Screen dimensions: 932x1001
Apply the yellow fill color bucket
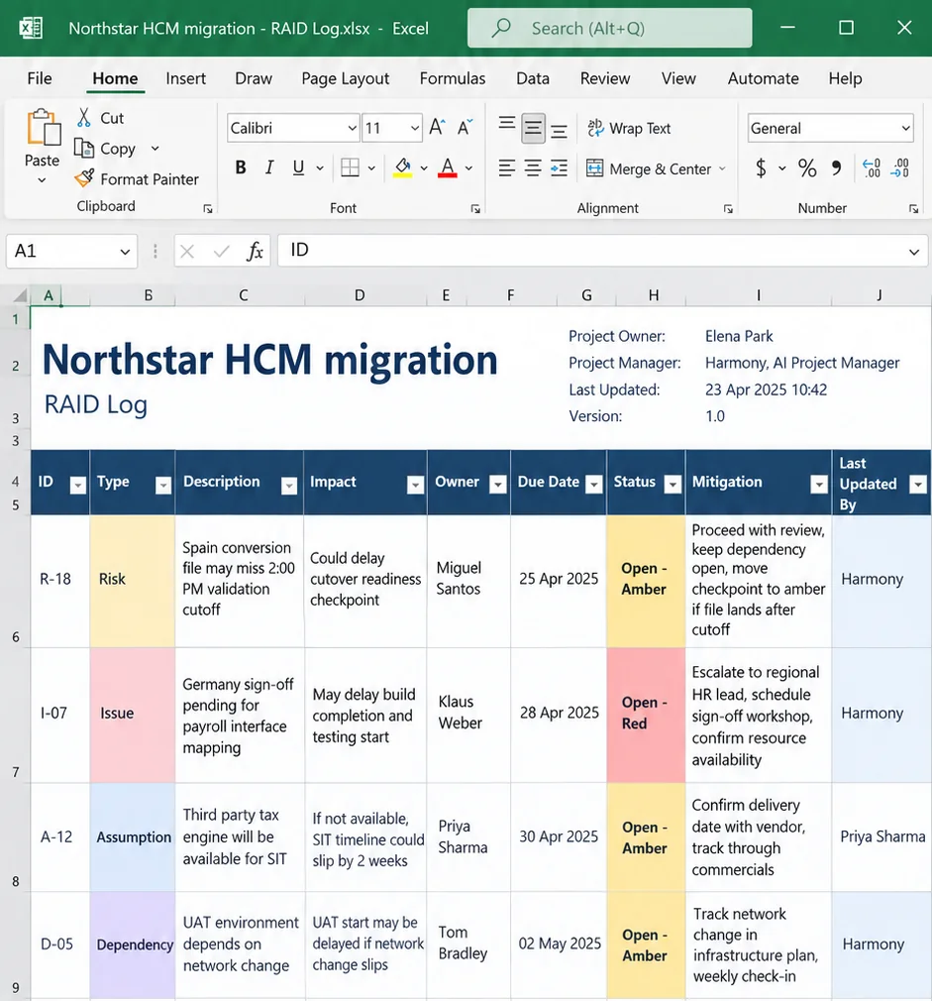pos(402,167)
